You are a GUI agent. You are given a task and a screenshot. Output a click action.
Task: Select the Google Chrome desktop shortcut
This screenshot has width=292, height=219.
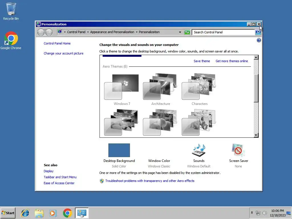pyautogui.click(x=11, y=40)
